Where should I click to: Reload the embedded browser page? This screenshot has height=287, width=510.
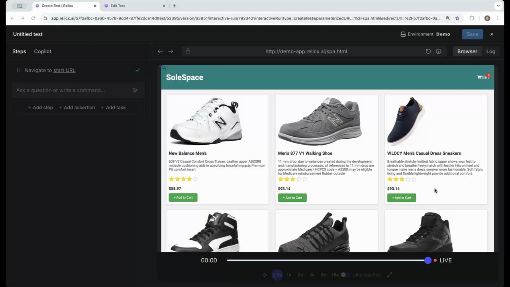coord(428,51)
